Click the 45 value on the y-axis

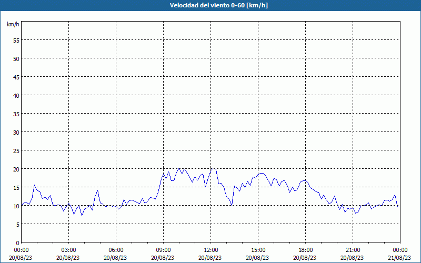pos(16,77)
